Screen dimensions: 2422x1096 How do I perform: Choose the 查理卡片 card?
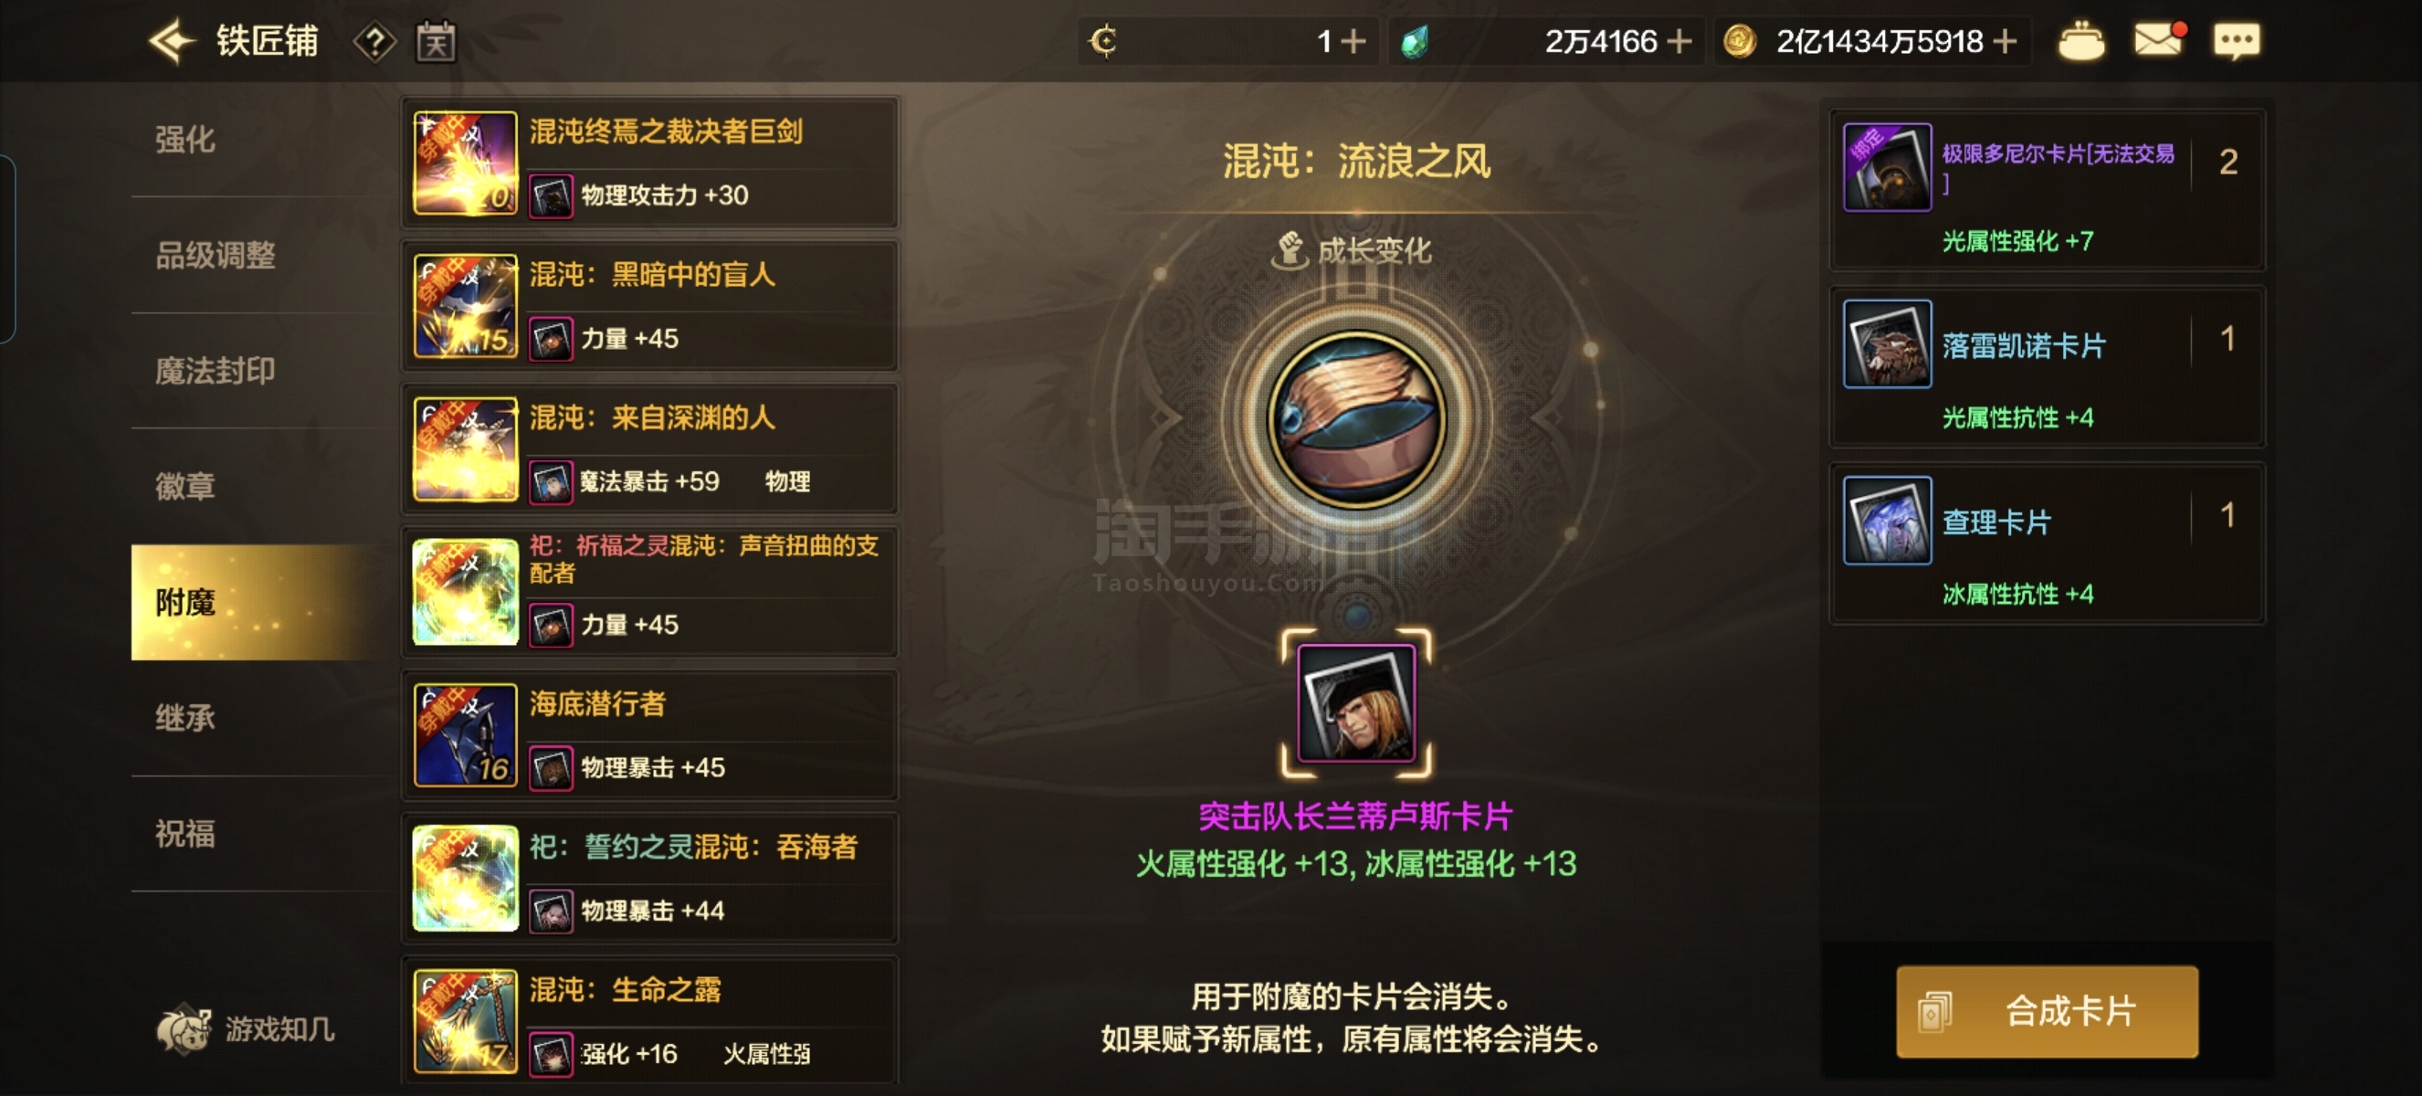tap(2047, 543)
